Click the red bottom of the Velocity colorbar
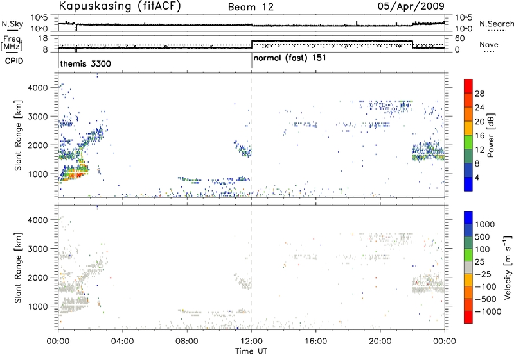Image resolution: width=514 pixels, height=355 pixels. [x=468, y=317]
